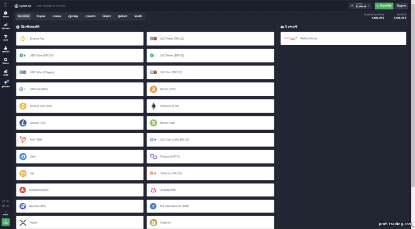The image size is (415, 229).
Task: Open the Market sidebar icon
Action: (x=6, y=72)
